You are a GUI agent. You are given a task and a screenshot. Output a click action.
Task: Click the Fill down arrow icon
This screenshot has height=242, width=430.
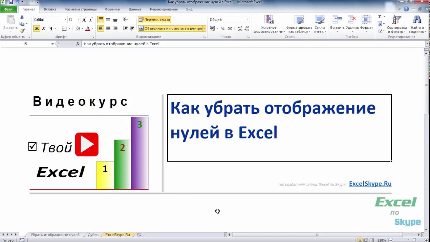click(x=380, y=24)
